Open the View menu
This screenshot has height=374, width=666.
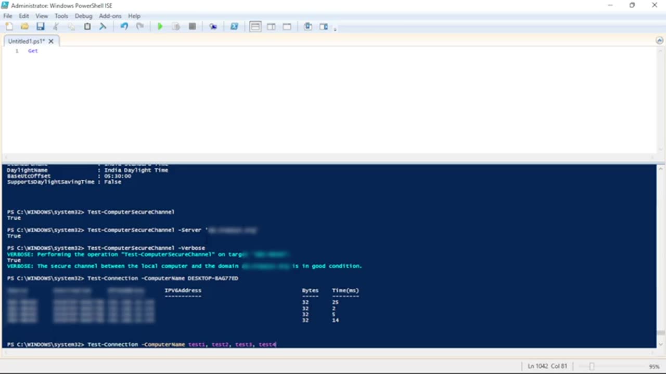coord(42,16)
